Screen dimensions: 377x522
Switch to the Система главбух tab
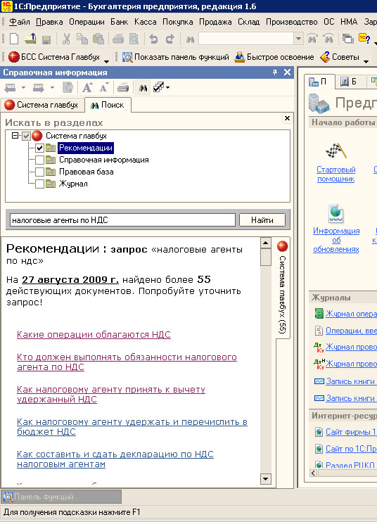41,105
